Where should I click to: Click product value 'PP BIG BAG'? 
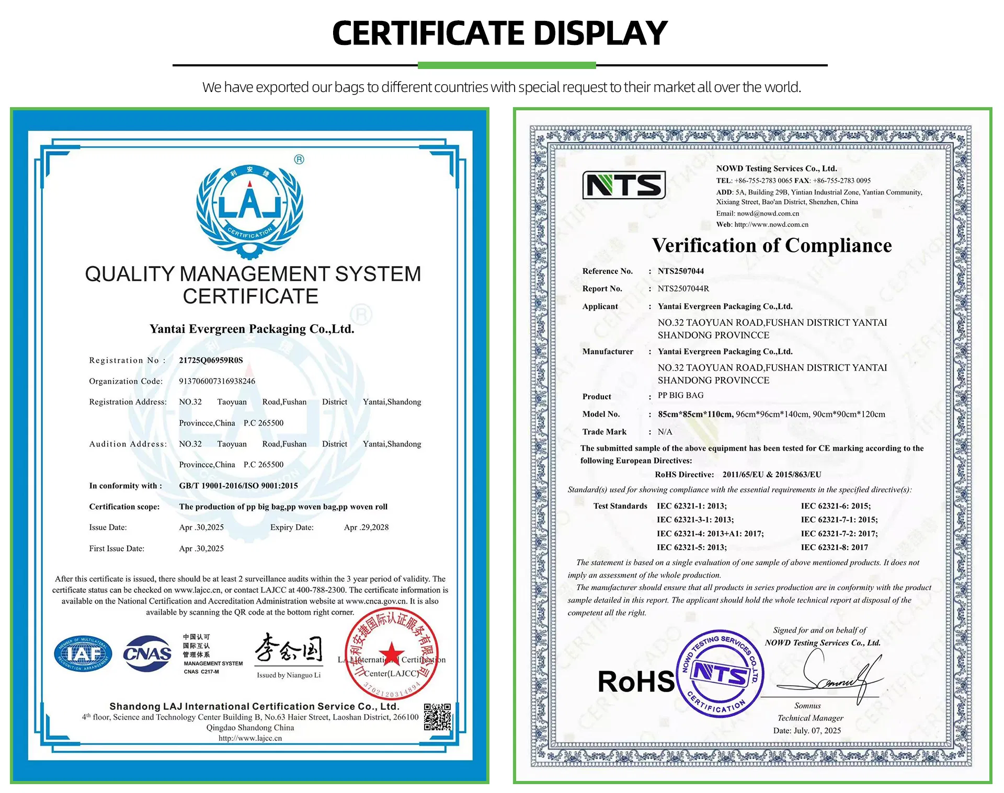pyautogui.click(x=680, y=395)
